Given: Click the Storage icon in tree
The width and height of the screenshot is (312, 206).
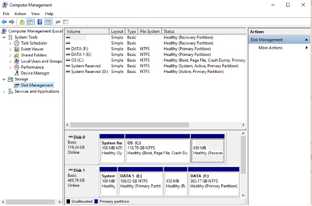Looking at the screenshot, I should (x=10, y=79).
